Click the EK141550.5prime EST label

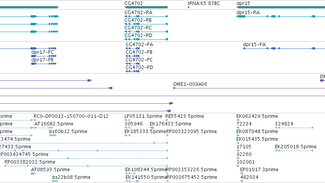pos(146,178)
